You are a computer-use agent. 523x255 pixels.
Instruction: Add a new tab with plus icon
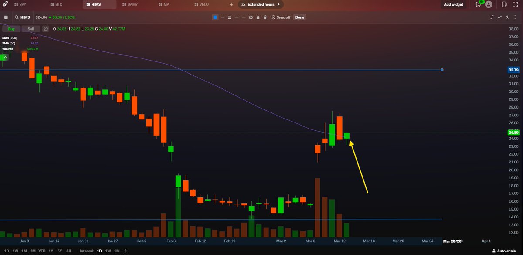point(231,4)
